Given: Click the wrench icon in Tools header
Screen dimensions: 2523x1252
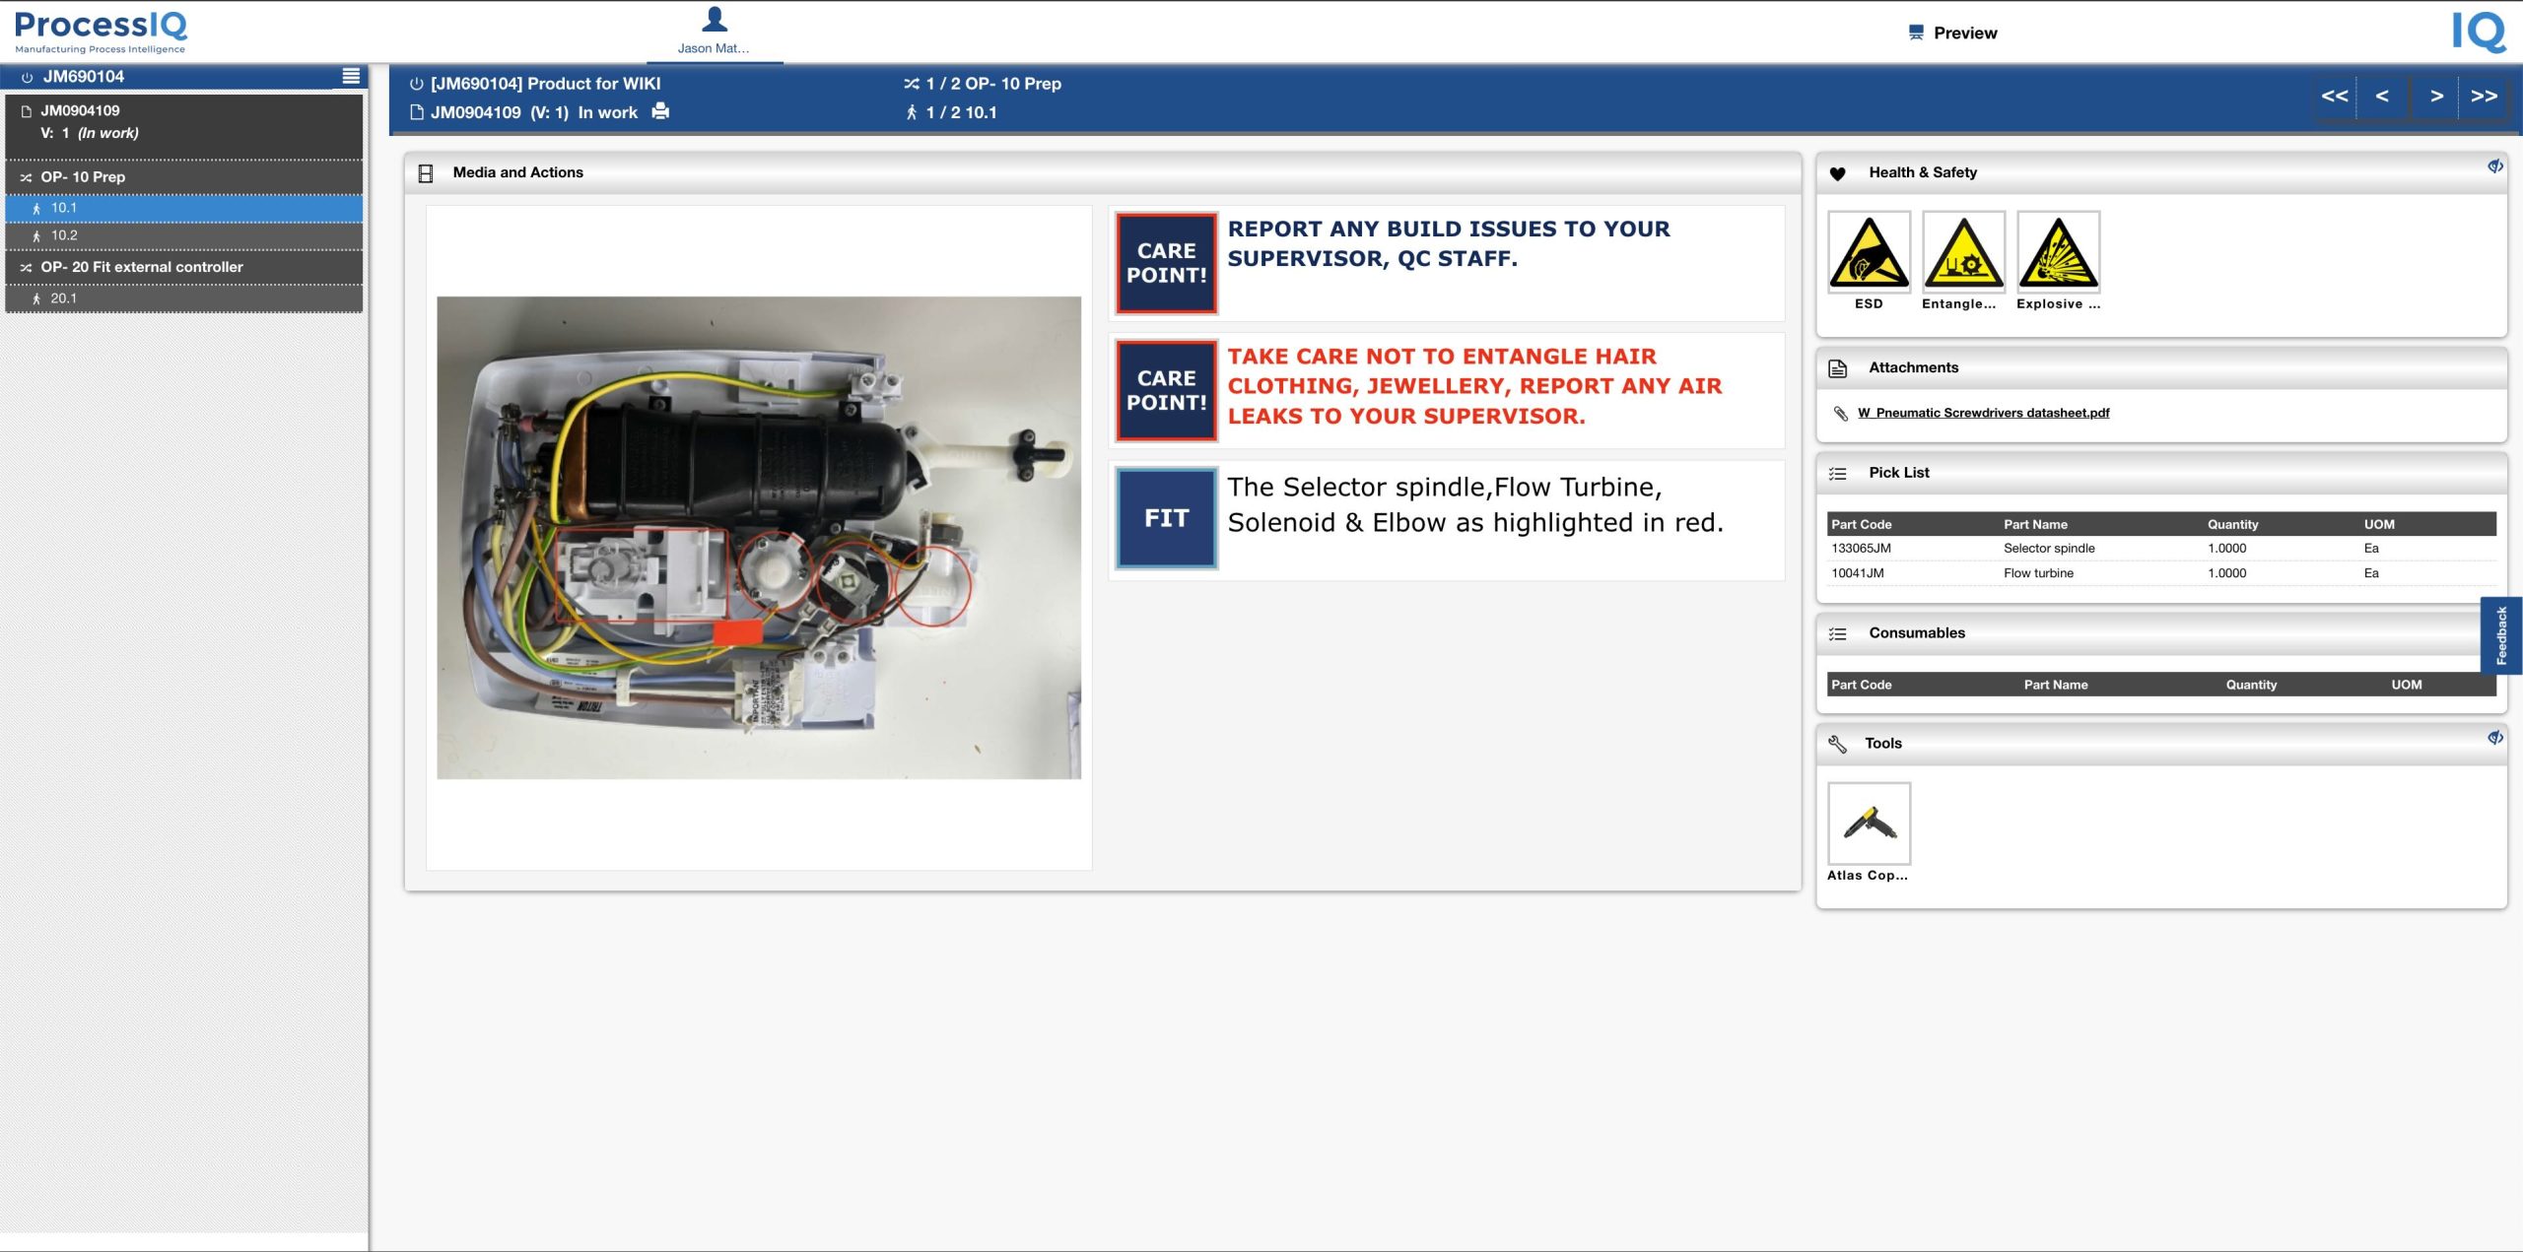Looking at the screenshot, I should point(1837,744).
